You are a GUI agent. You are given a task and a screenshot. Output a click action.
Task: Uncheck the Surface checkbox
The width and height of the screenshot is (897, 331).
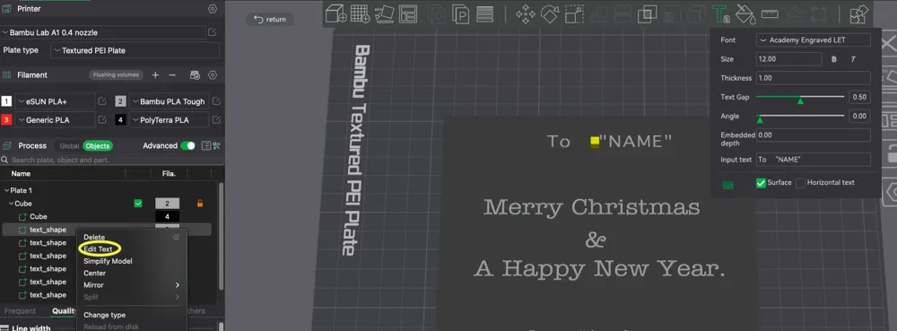click(x=761, y=183)
